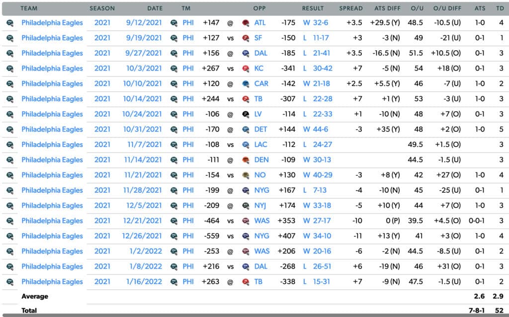Sort table by the TD column header
The height and width of the screenshot is (317, 509).
500,8
